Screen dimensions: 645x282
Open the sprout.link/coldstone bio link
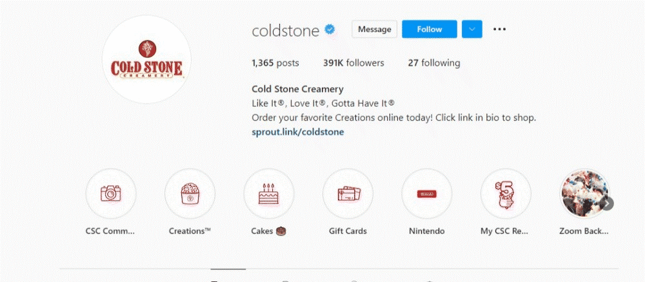[298, 132]
